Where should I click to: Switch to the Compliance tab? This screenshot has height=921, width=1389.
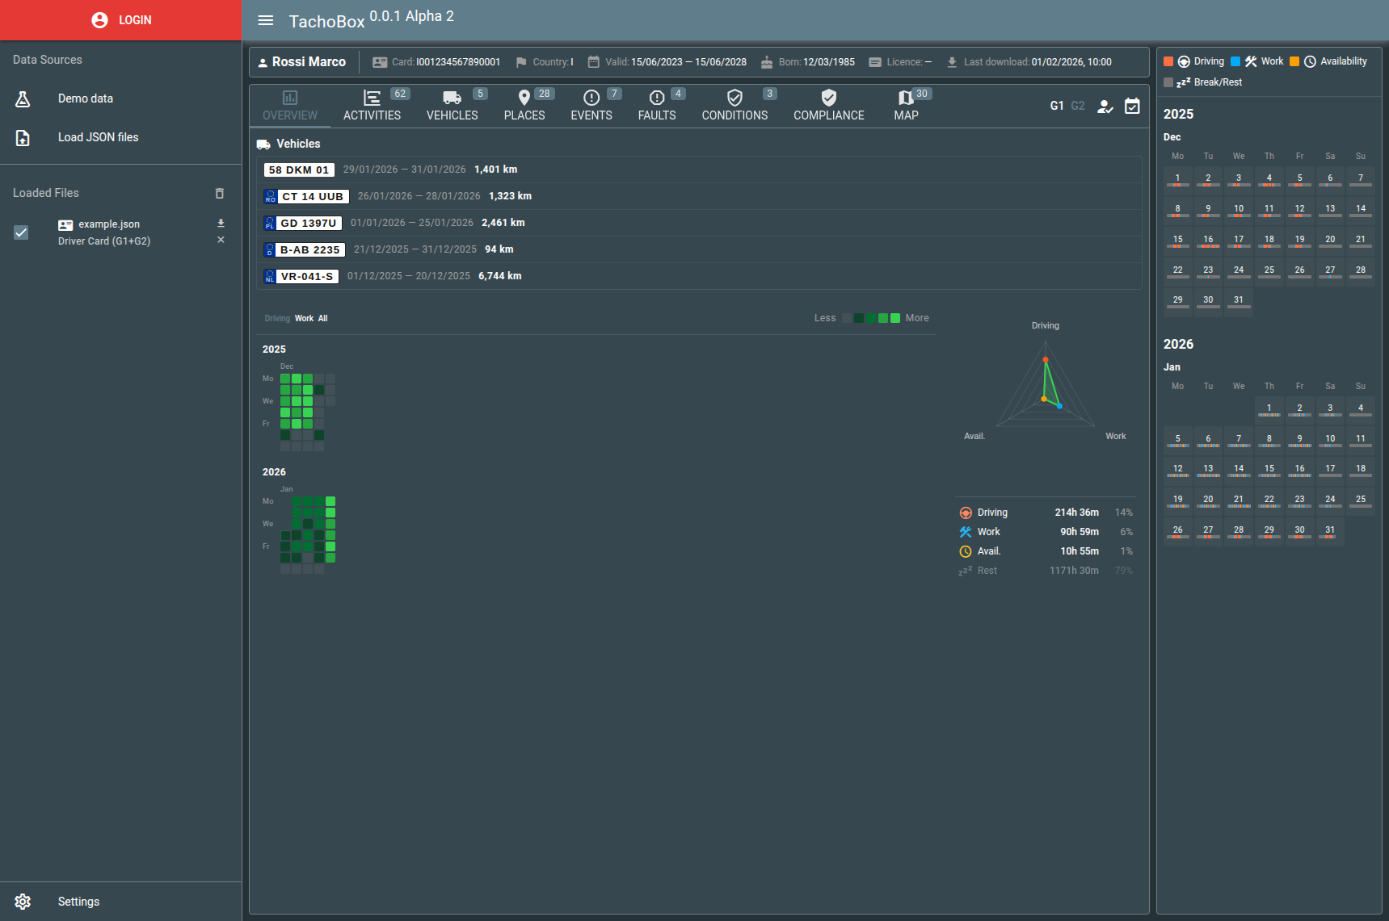coord(828,106)
